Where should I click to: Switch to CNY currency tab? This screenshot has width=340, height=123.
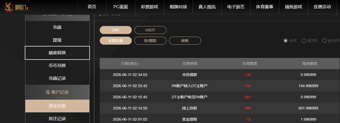(x=116, y=30)
